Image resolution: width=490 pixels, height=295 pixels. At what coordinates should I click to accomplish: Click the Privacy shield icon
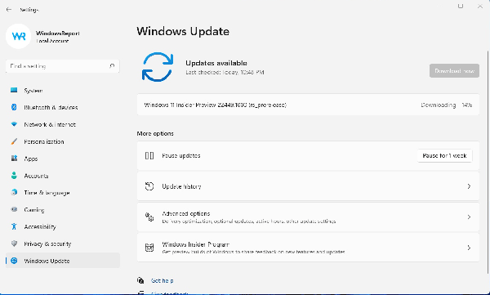tap(14, 244)
